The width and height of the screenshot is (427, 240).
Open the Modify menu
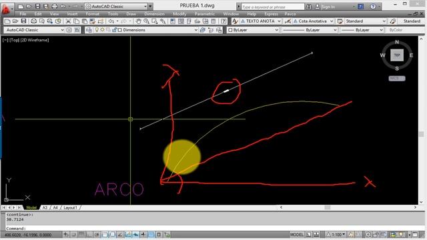pyautogui.click(x=179, y=14)
